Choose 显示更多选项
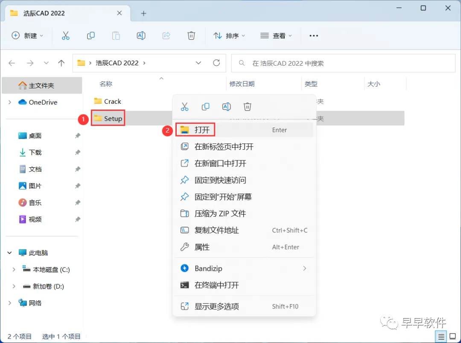The height and width of the screenshot is (343, 461). click(x=244, y=307)
